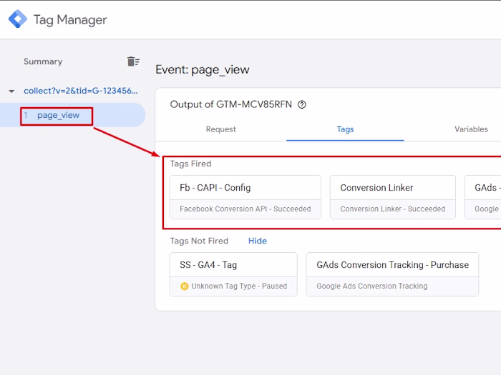Switch to the Variables tab
501x375 pixels.
coord(471,129)
